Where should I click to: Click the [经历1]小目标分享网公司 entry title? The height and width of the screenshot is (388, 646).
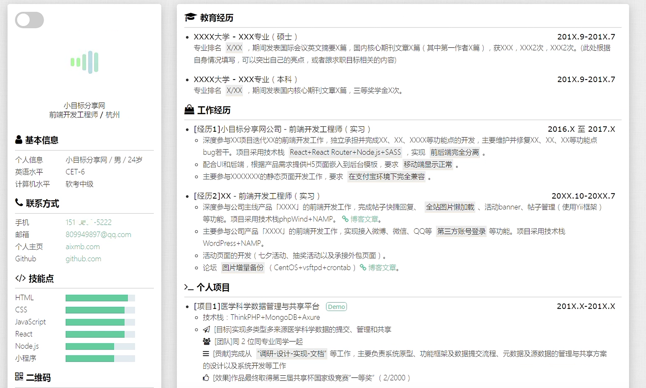pos(282,129)
